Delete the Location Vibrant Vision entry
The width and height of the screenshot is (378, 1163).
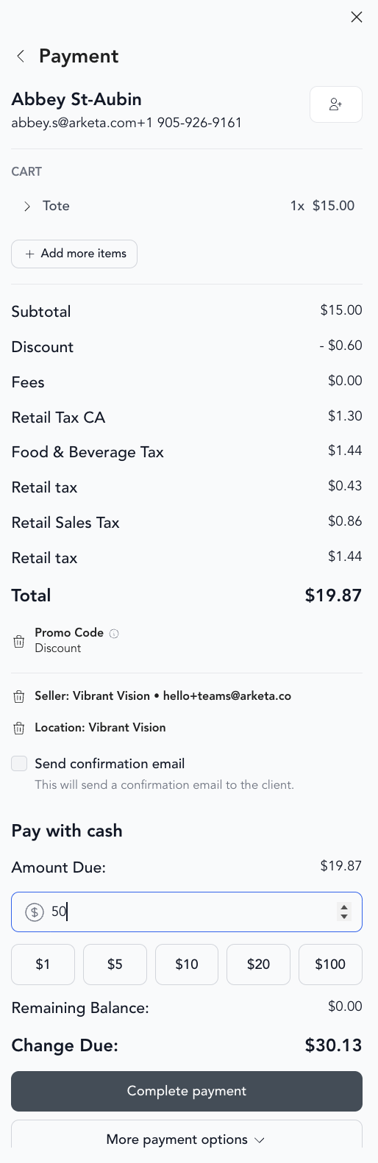click(19, 728)
